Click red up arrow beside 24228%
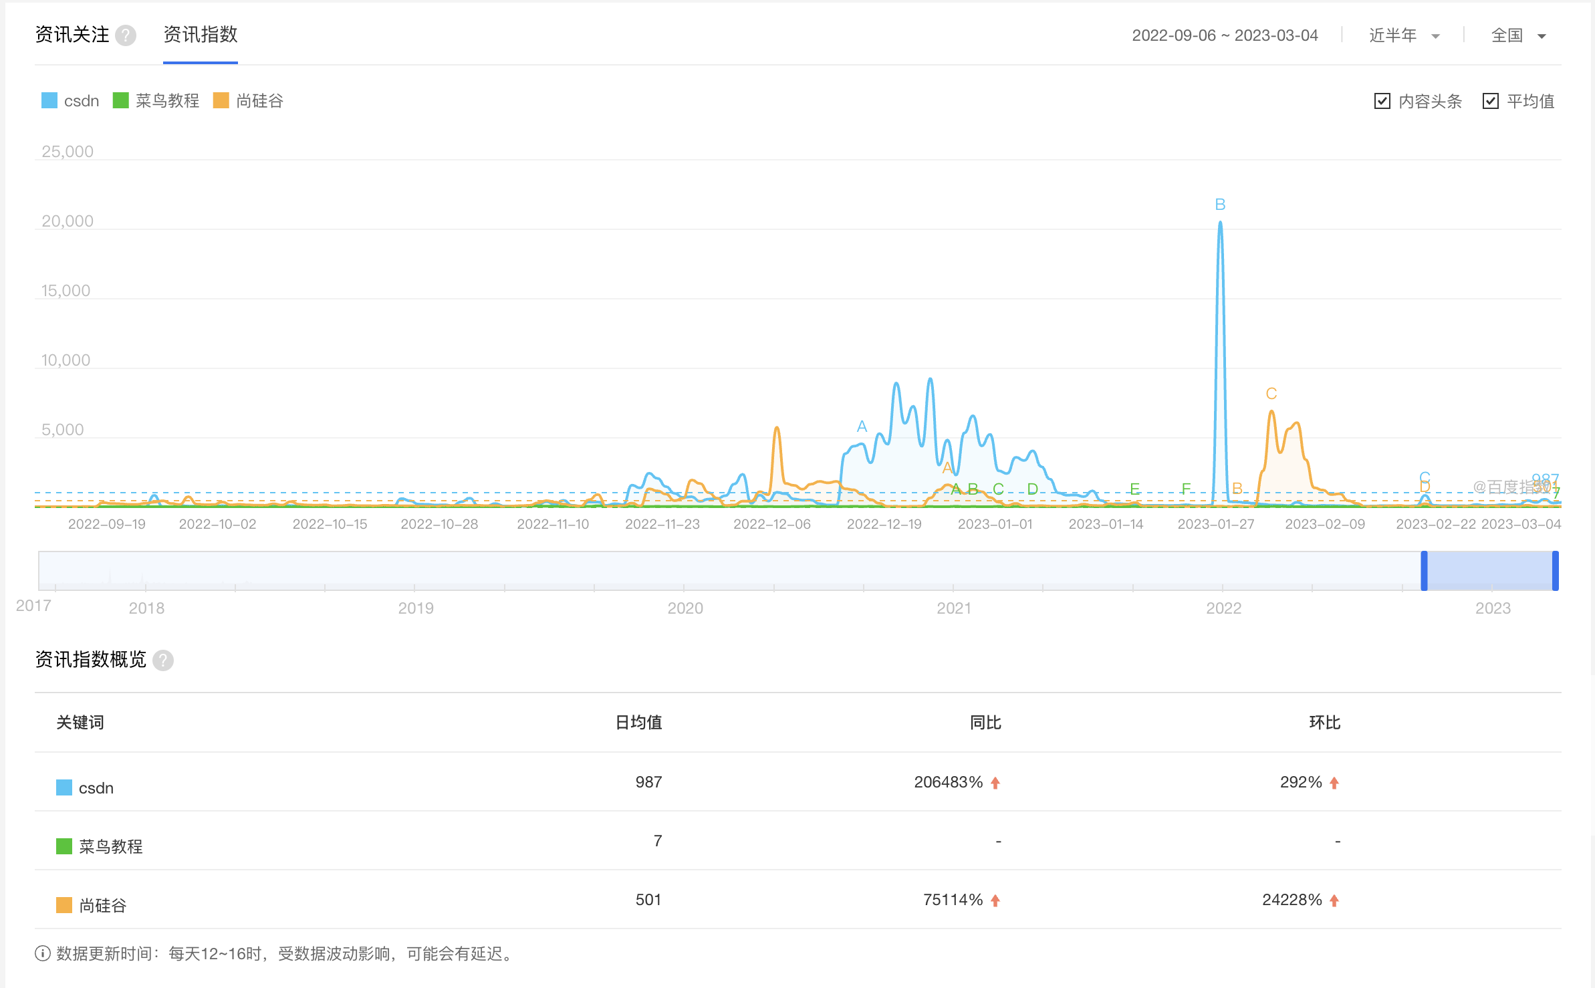 pos(1334,900)
